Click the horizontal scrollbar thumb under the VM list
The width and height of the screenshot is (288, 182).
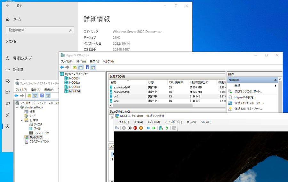pyautogui.click(x=153, y=105)
